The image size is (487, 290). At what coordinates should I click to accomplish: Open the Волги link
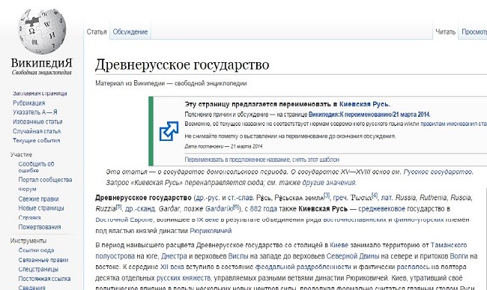459,256
